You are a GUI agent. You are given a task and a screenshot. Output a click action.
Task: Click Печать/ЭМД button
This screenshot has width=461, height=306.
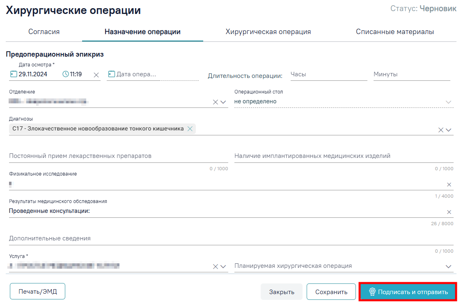38,291
